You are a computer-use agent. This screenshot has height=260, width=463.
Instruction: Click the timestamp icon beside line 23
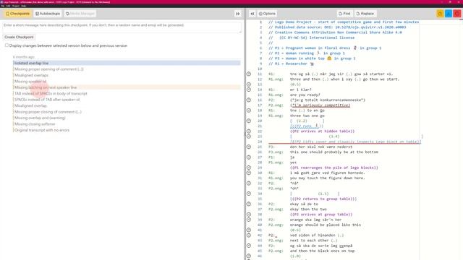pyautogui.click(x=249, y=136)
